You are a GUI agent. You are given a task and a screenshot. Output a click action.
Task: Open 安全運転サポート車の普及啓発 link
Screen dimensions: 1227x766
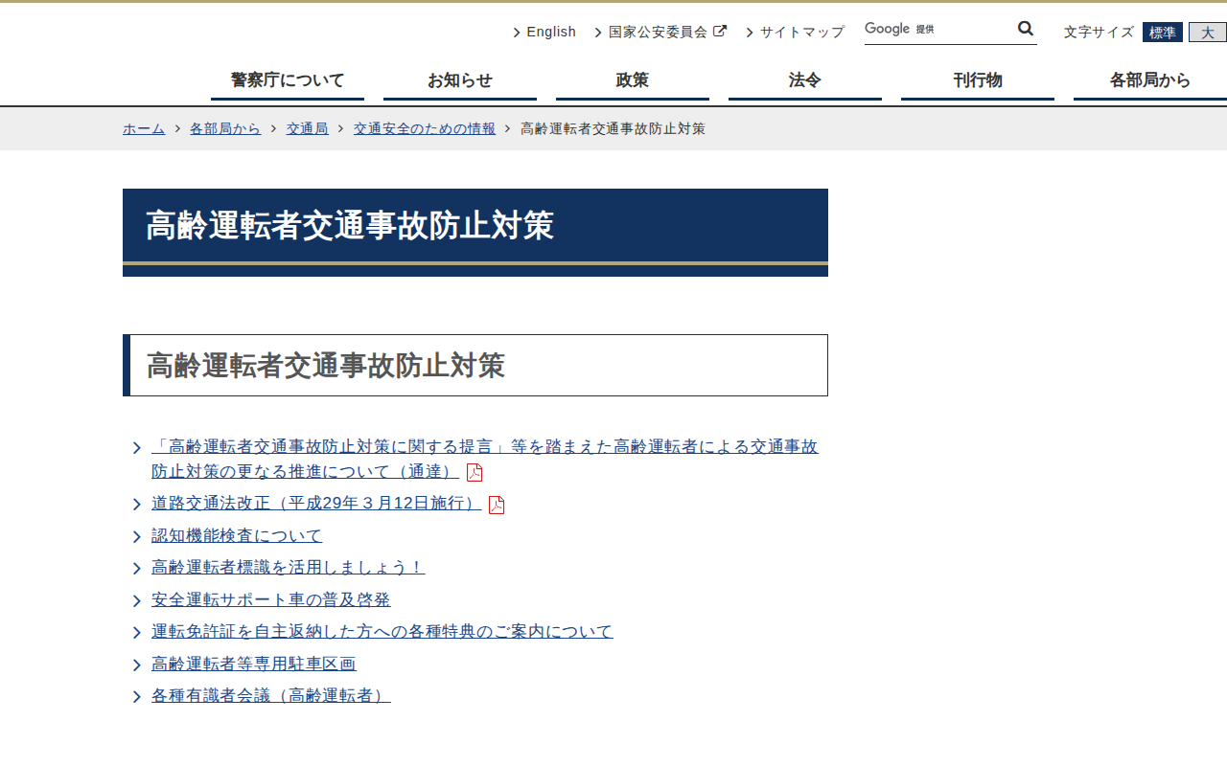pyautogui.click(x=271, y=599)
